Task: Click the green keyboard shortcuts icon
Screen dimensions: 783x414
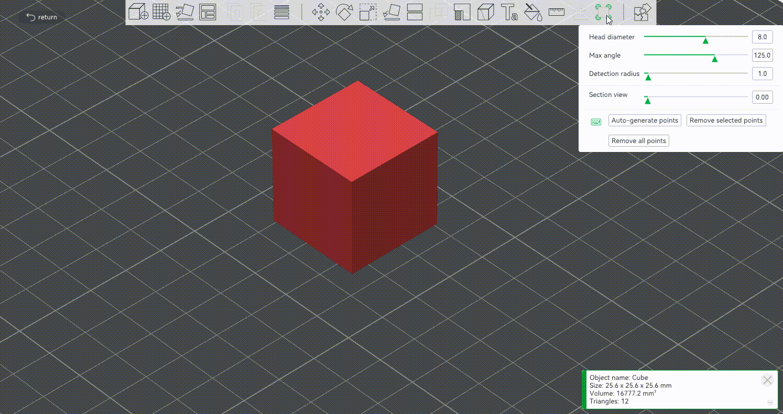Action: [596, 122]
